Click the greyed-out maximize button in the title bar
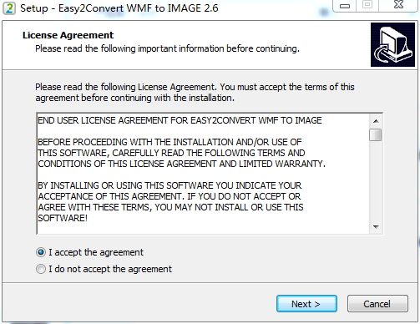 point(367,5)
